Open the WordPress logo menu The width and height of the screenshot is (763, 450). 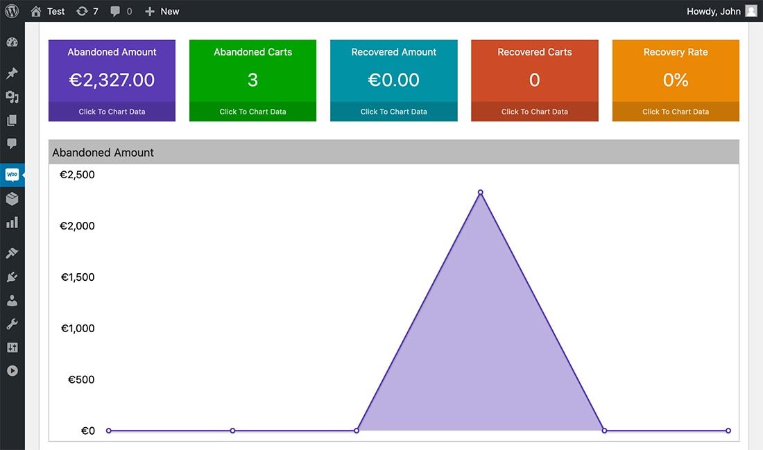pyautogui.click(x=12, y=10)
